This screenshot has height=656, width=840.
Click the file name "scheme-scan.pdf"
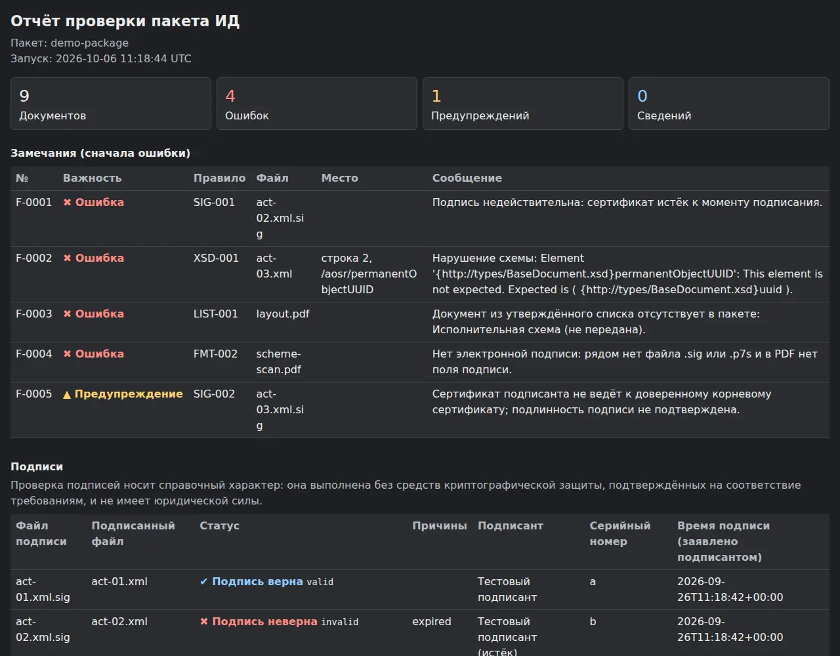coord(279,362)
